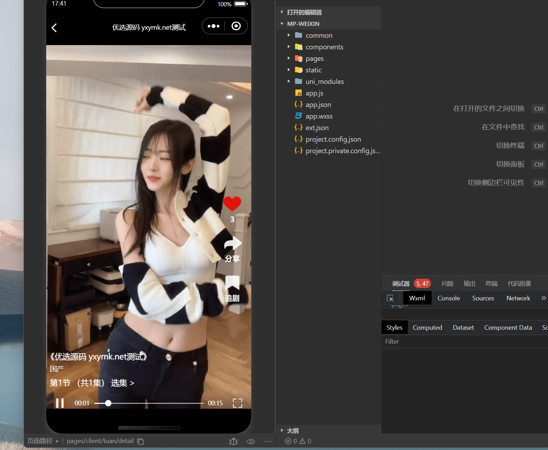Copy the page path pages/client/tuan/detail
This screenshot has width=548, height=450.
click(x=141, y=441)
